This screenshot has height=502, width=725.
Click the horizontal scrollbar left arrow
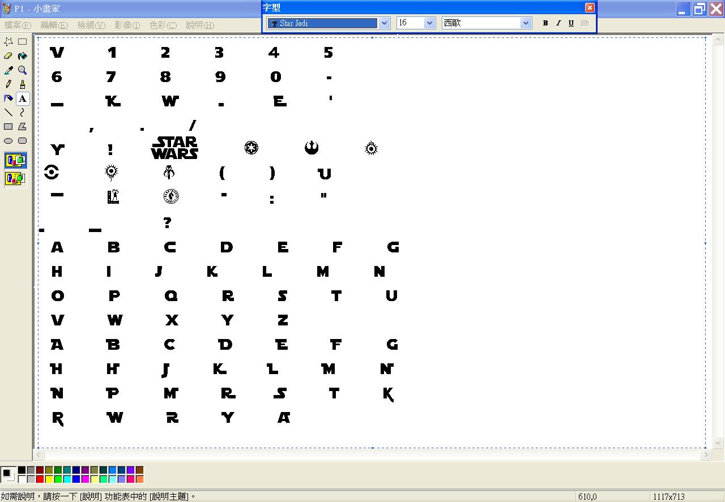pyautogui.click(x=39, y=454)
